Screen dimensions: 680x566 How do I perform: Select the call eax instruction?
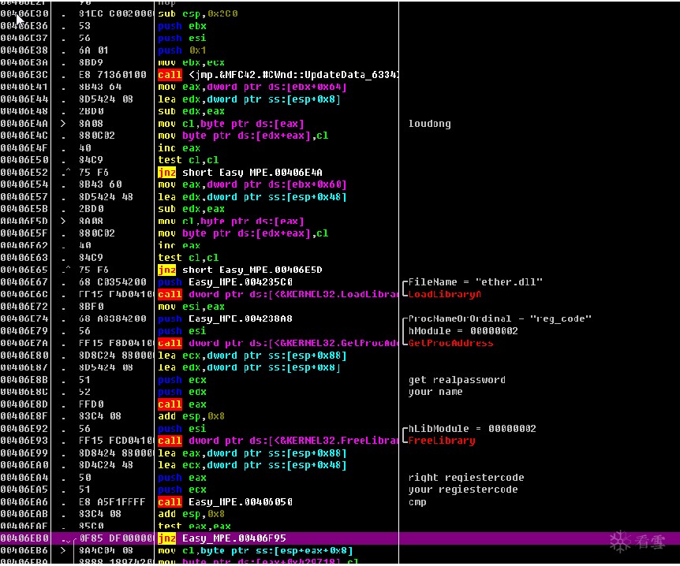click(x=181, y=404)
